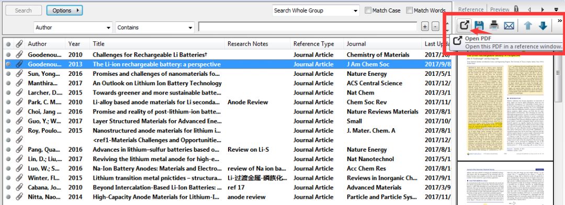This screenshot has height=205, width=565.
Task: Toggle read status dot for Sun, Yong row
Action: coord(8,74)
